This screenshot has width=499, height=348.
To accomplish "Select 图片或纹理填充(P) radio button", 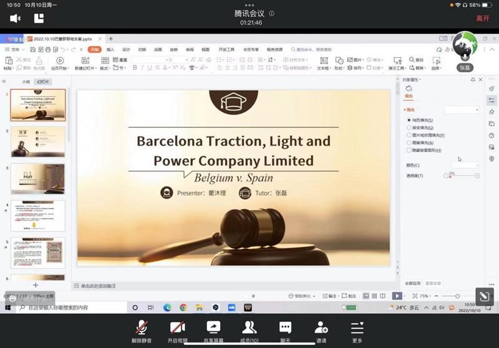I will pyautogui.click(x=409, y=135).
